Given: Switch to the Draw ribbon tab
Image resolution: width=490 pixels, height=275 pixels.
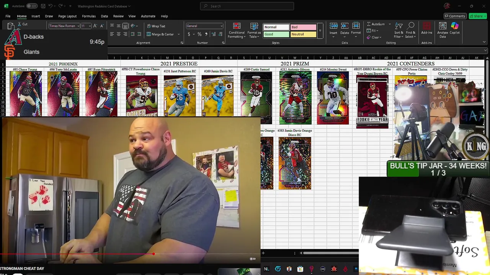Looking at the screenshot, I should point(49,16).
